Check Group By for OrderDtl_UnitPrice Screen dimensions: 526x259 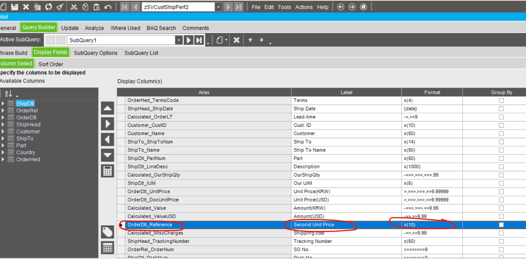click(x=501, y=192)
